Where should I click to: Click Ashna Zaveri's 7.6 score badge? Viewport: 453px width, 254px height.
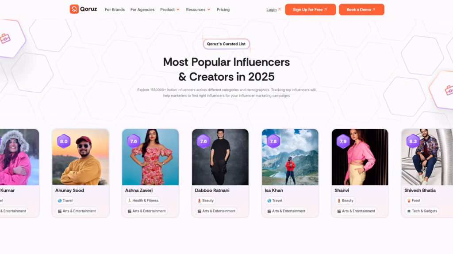(x=134, y=142)
